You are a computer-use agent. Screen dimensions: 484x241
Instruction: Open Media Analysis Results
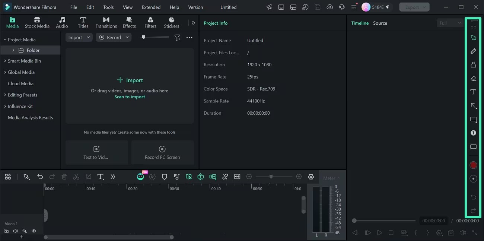pos(30,117)
